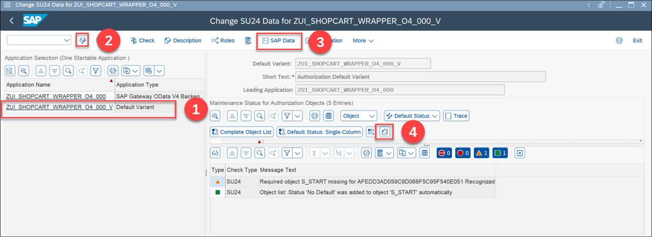
Task: Click the Application Type column header
Action: click(160, 84)
